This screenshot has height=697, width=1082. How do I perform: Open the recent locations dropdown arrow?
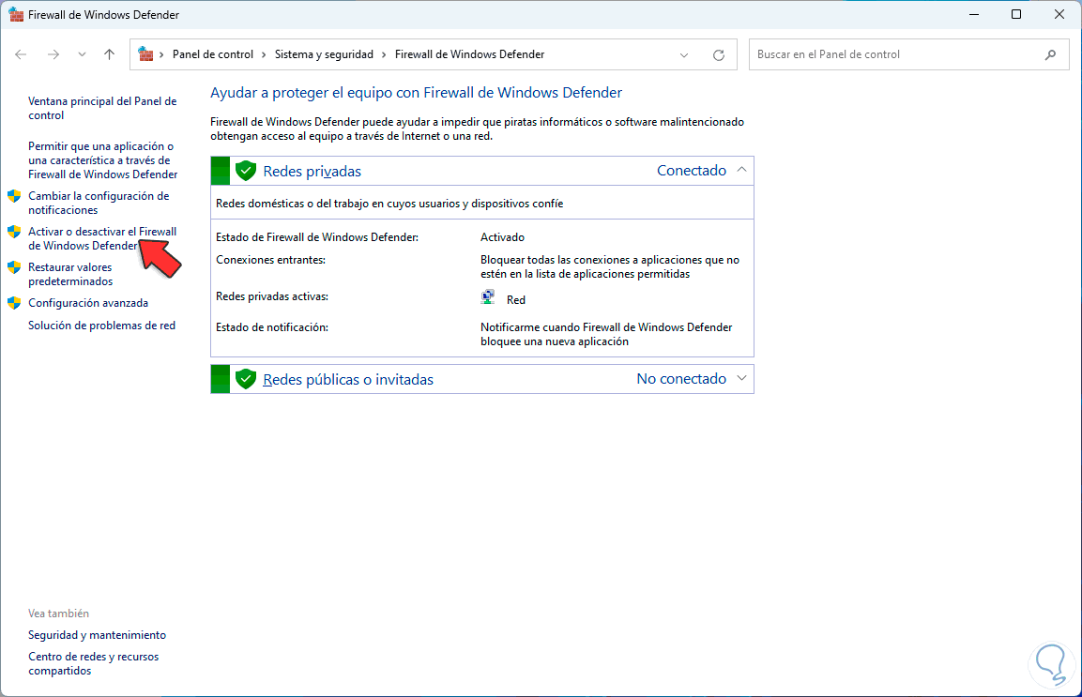point(83,54)
